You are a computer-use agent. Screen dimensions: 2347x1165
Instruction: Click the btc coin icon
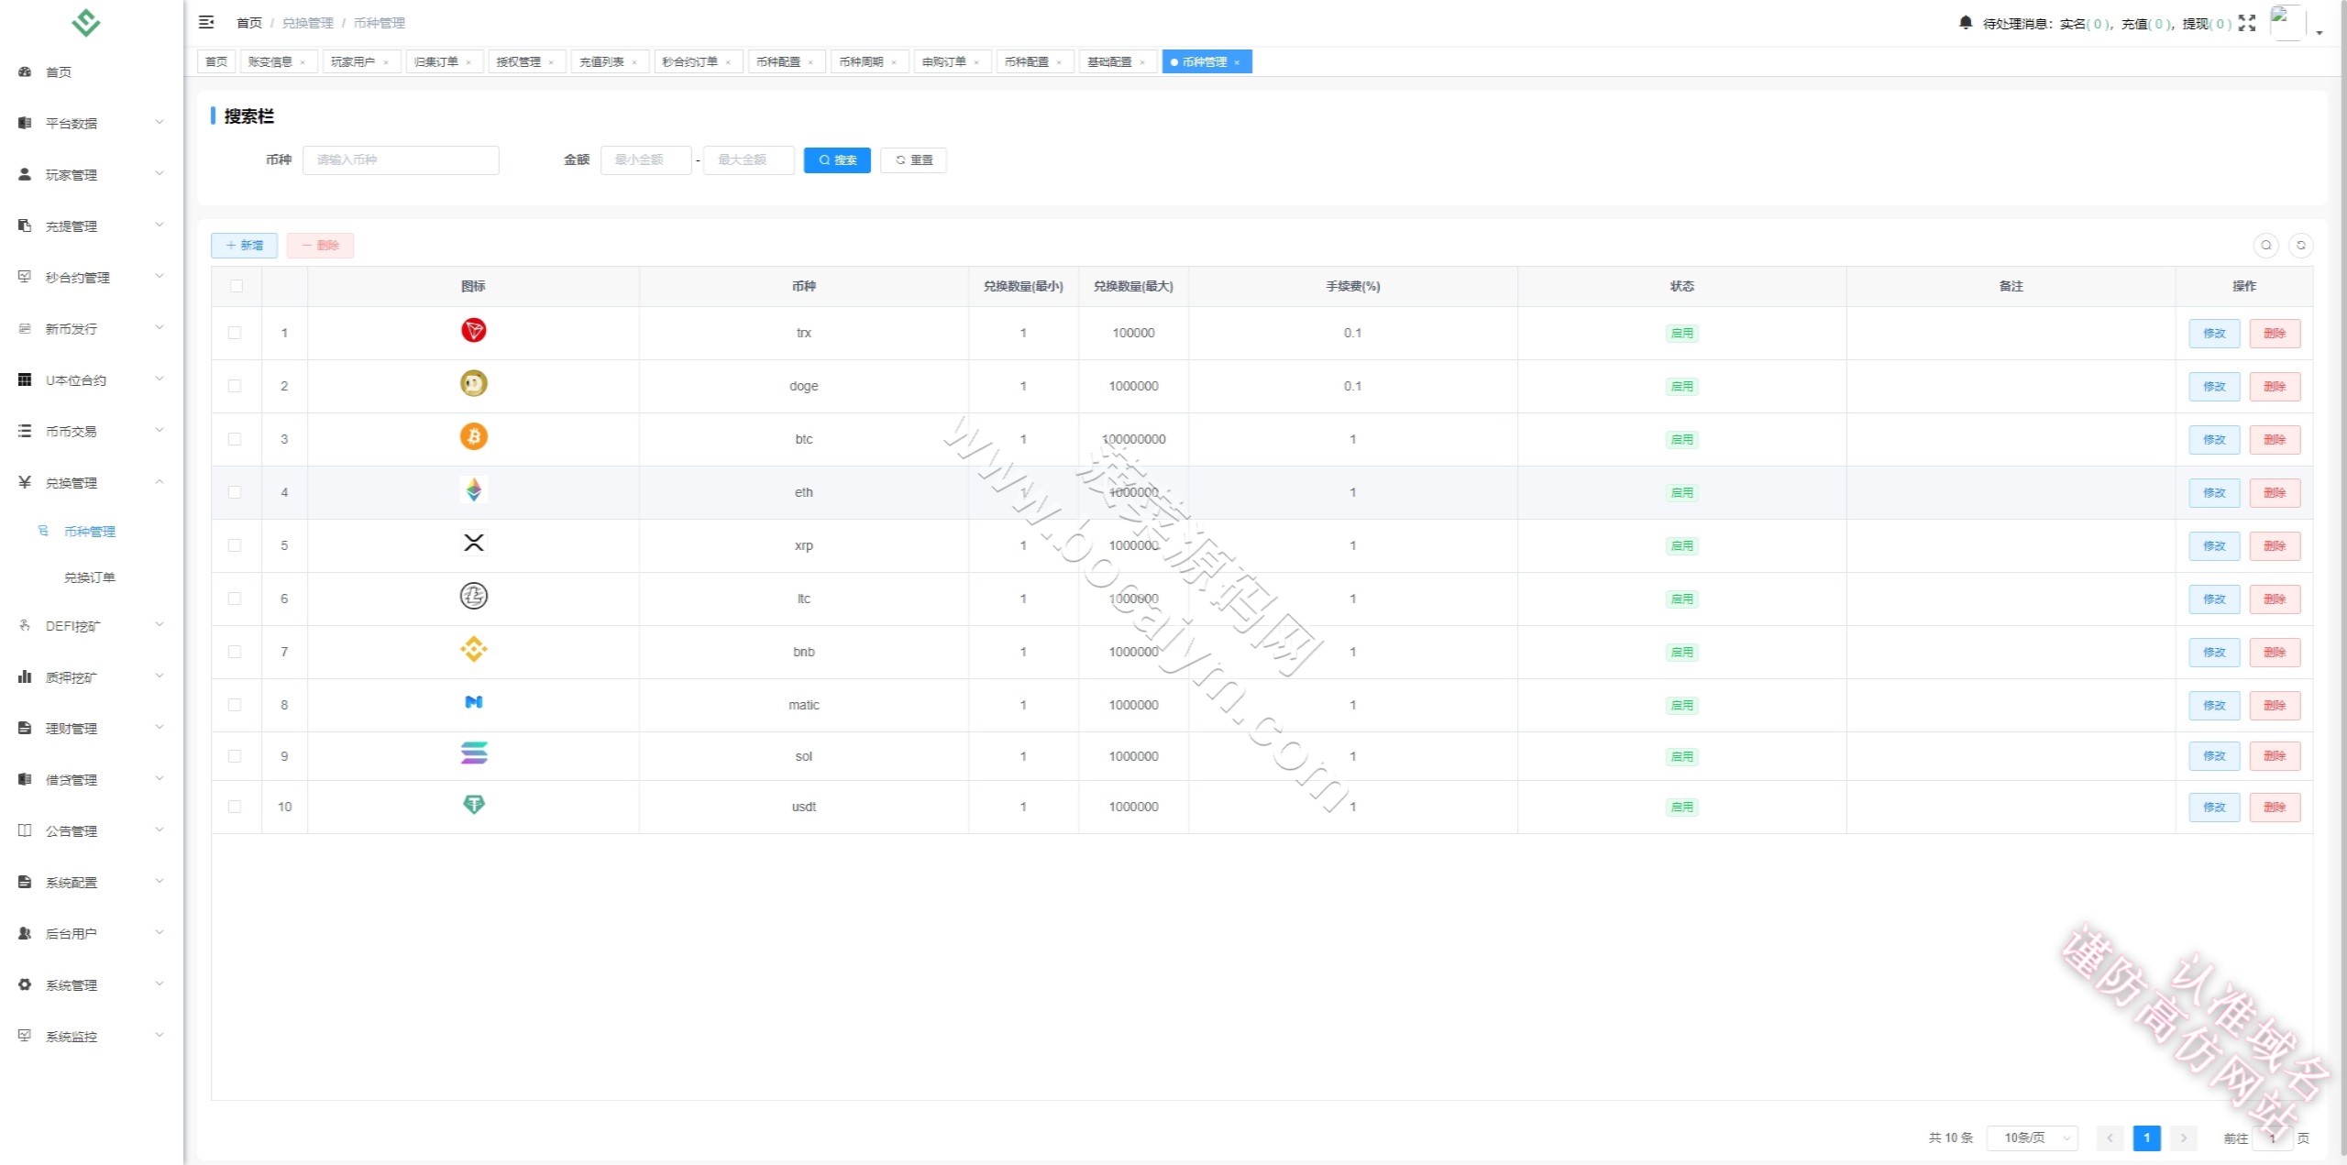(473, 436)
